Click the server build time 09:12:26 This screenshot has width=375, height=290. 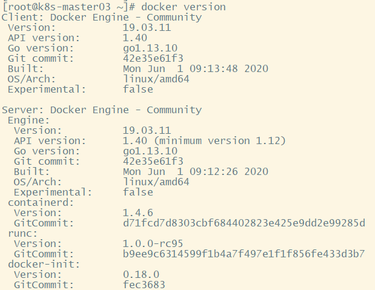tap(214, 171)
